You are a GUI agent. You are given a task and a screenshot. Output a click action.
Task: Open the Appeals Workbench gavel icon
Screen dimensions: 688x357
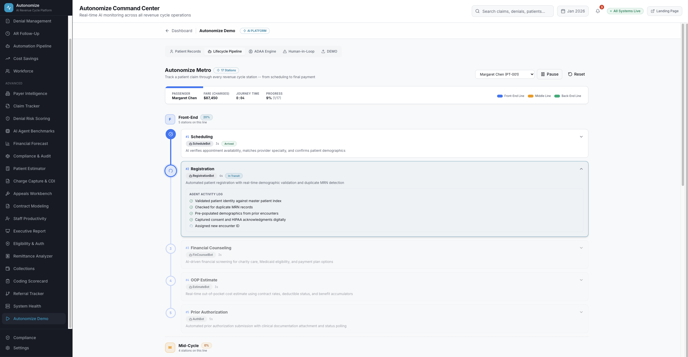click(8, 194)
